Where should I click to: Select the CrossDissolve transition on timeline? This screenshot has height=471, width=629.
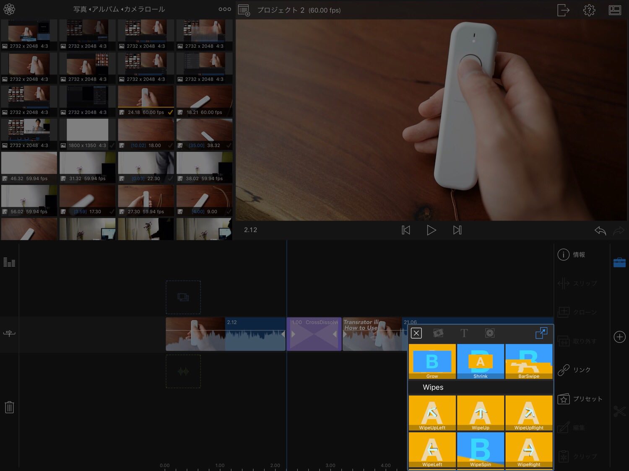(x=314, y=334)
